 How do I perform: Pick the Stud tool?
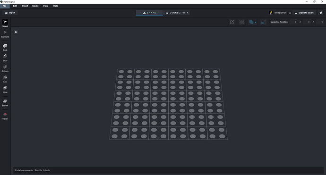coord(5,58)
